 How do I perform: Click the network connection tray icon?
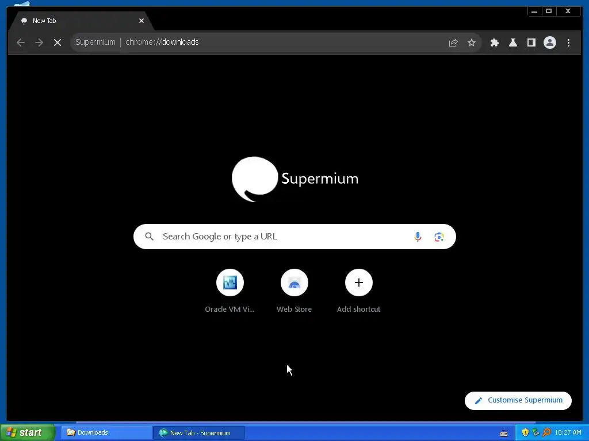[536, 432]
